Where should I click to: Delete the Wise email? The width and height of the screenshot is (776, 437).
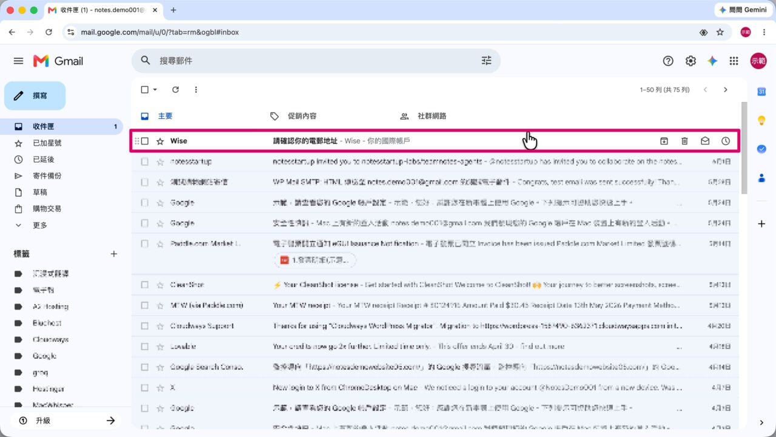(x=684, y=141)
